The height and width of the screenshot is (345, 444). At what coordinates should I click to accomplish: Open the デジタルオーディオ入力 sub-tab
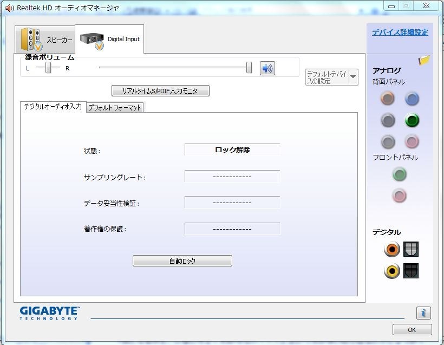coord(53,107)
